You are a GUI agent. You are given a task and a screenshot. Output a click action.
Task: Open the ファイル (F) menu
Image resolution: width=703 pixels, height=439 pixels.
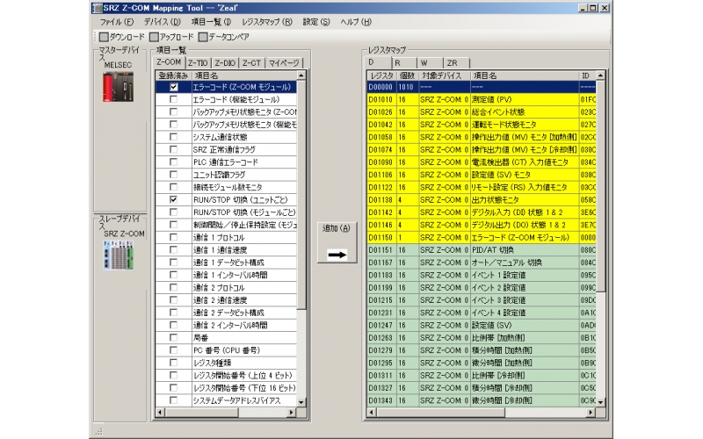[117, 22]
